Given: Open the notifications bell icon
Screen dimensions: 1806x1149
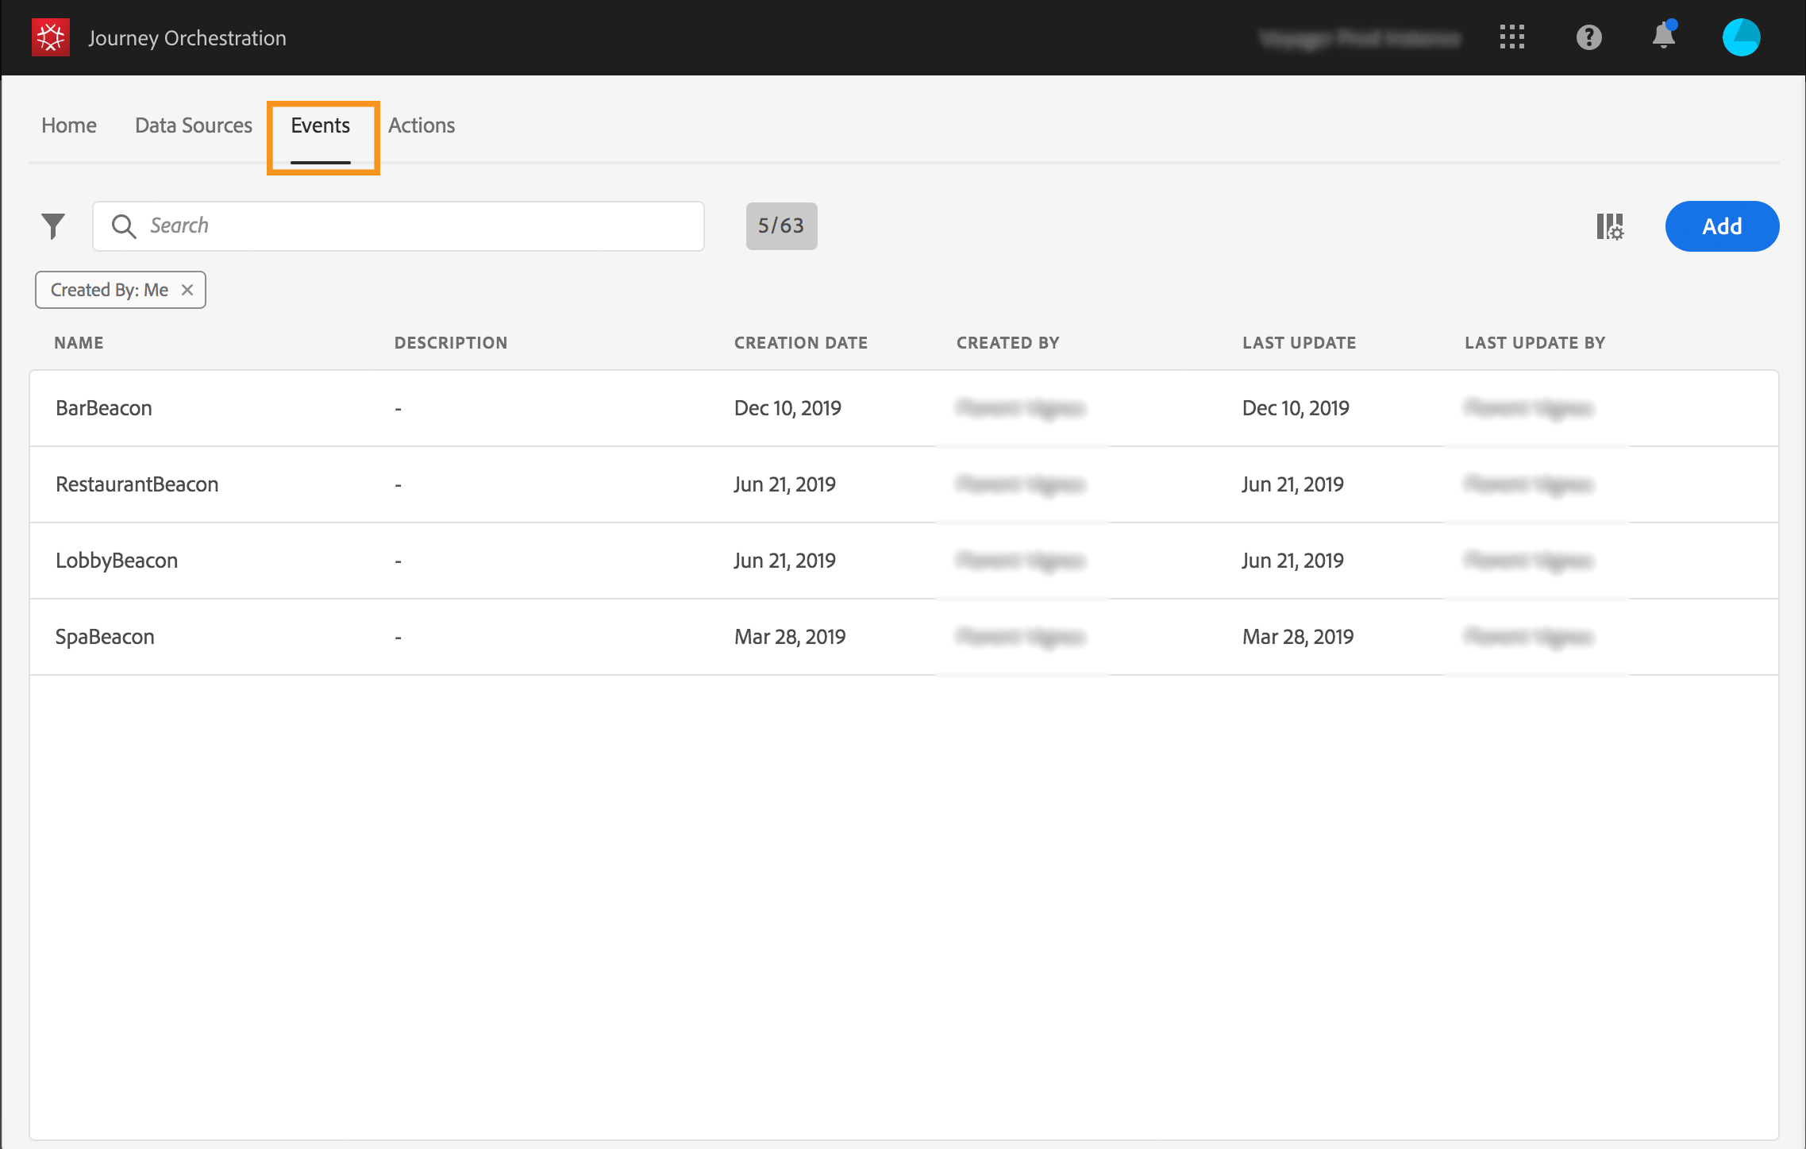Looking at the screenshot, I should [1663, 37].
